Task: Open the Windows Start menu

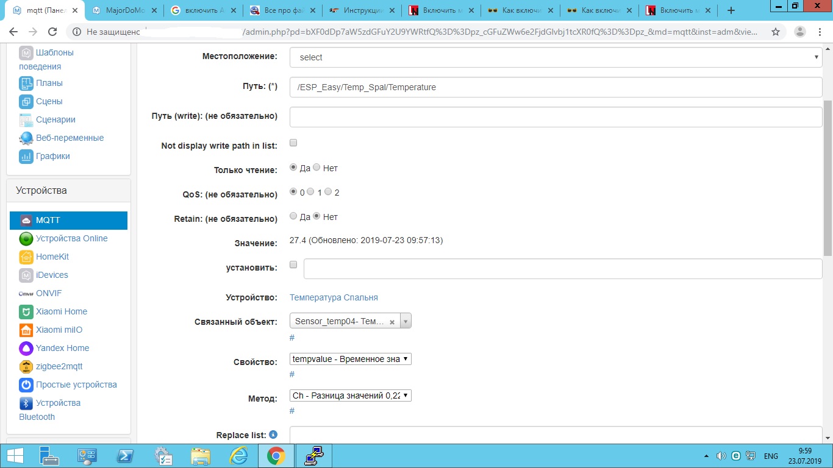Action: point(15,456)
